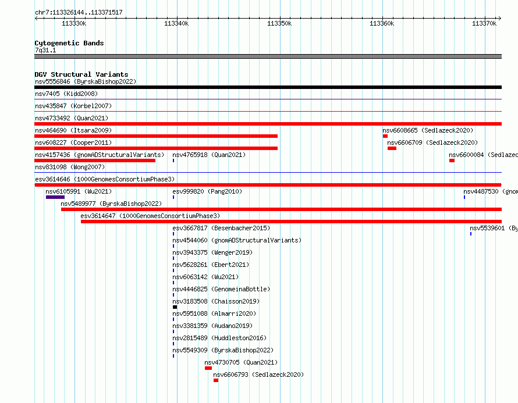
Task: Select the red nsv5489977 variant bar
Action: pos(282,209)
